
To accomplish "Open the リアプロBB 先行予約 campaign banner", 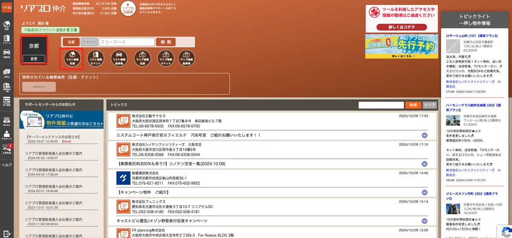I will (x=401, y=46).
